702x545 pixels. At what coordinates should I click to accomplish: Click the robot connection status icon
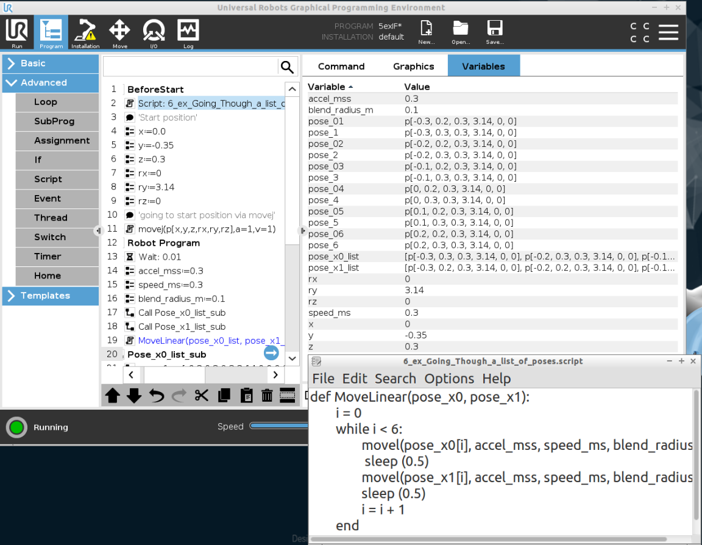point(640,32)
